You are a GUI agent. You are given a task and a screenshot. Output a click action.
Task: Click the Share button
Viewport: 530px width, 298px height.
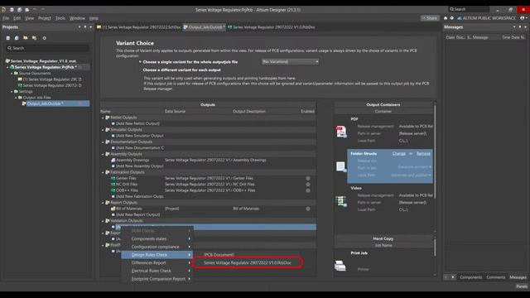point(430,18)
